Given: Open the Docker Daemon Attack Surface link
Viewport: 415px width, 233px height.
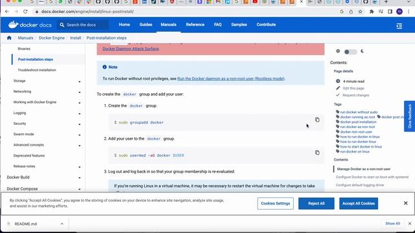Looking at the screenshot, I should (130, 49).
